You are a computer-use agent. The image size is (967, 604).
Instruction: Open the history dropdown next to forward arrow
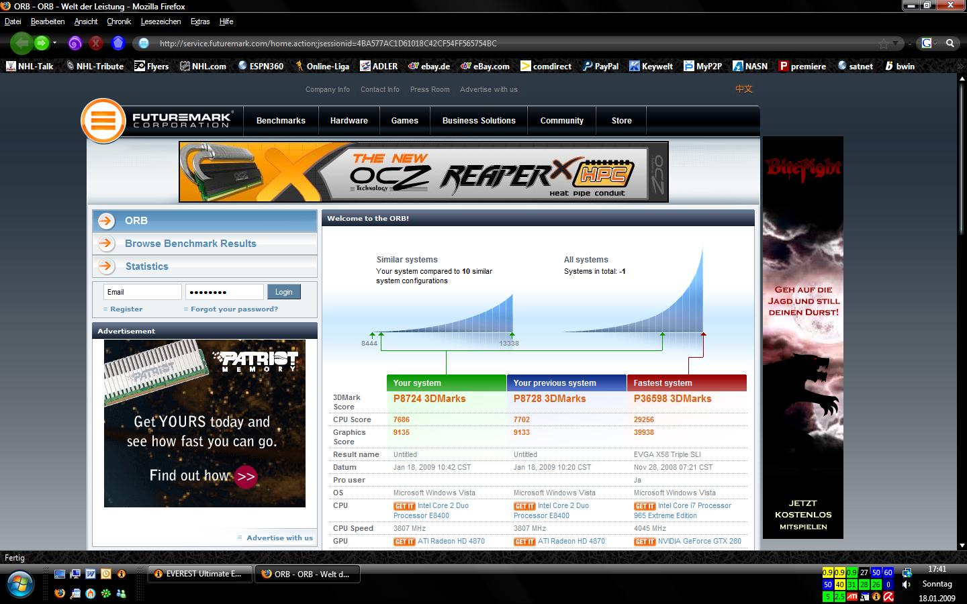[x=54, y=43]
